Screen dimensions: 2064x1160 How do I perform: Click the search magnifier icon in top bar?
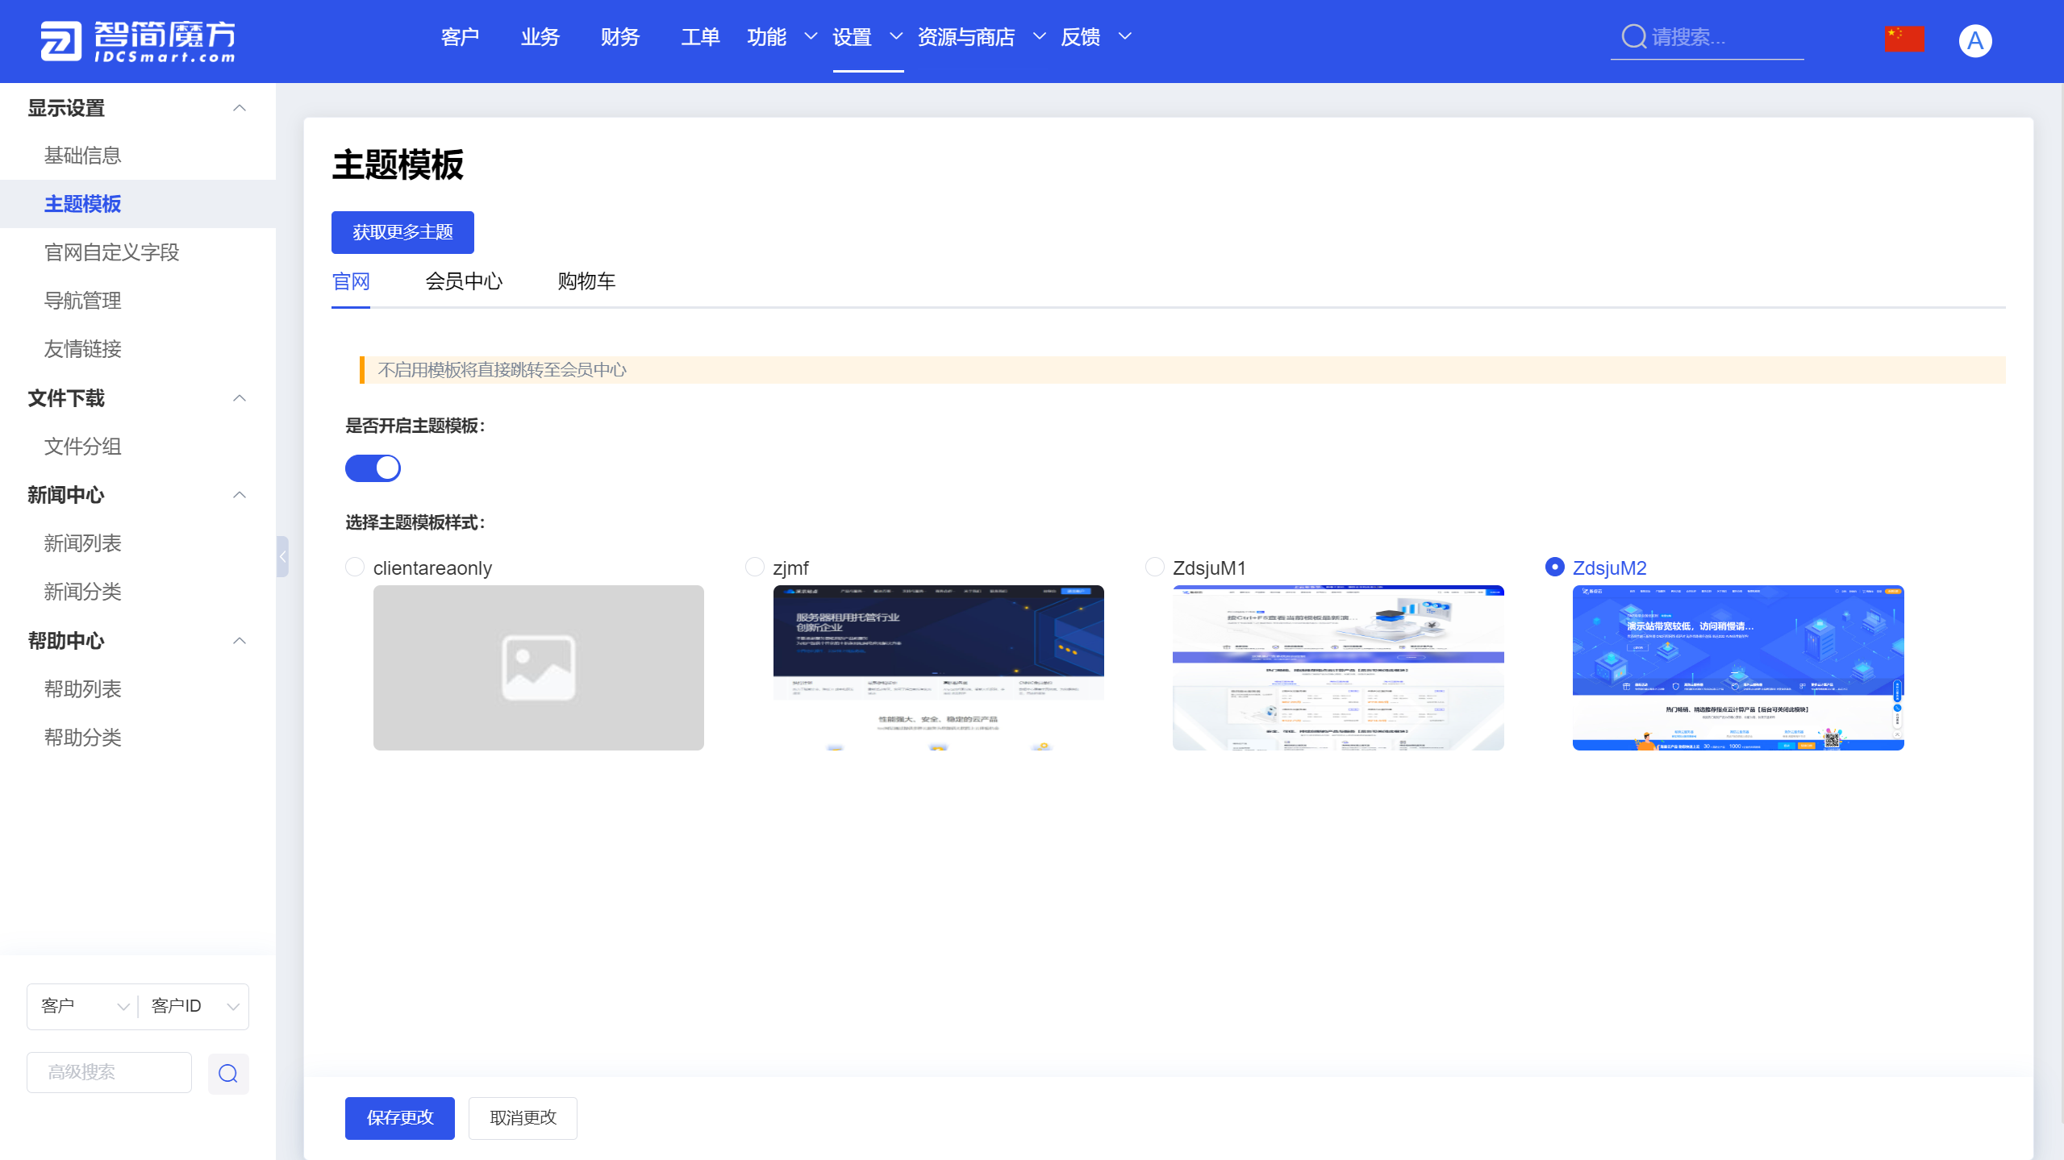pos(1633,37)
